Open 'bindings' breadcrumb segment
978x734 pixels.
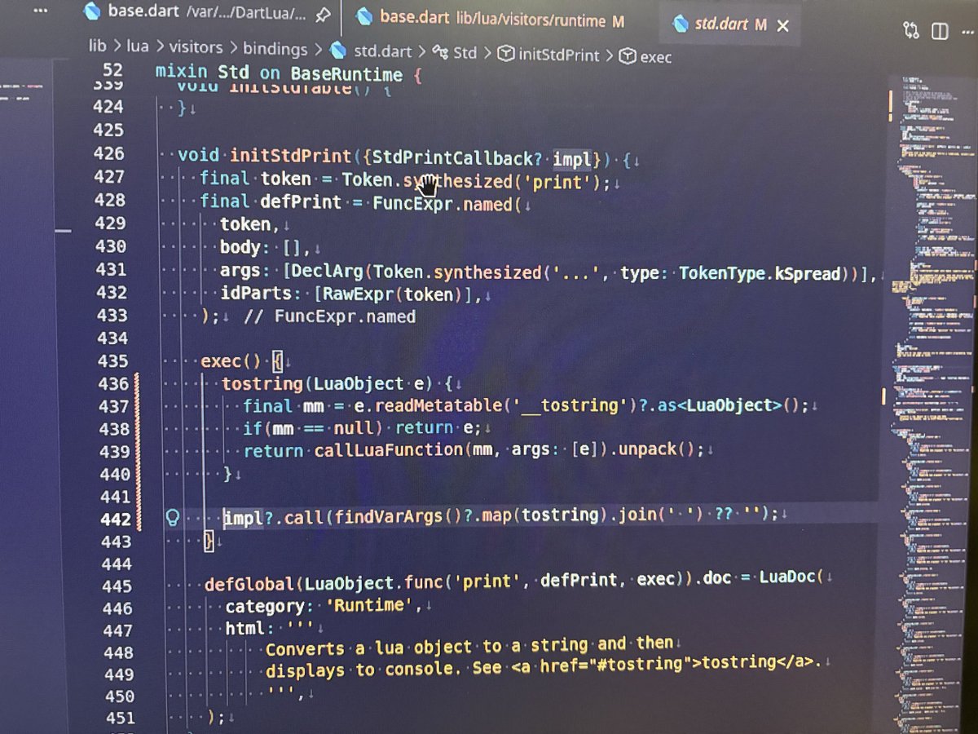275,50
